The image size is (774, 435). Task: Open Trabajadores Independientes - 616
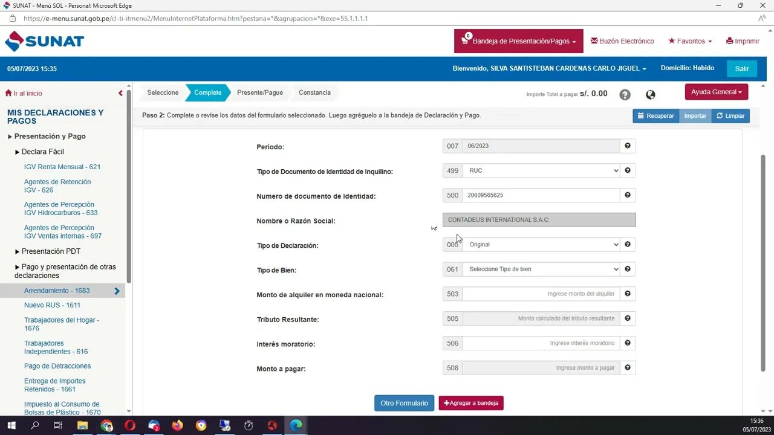56,347
